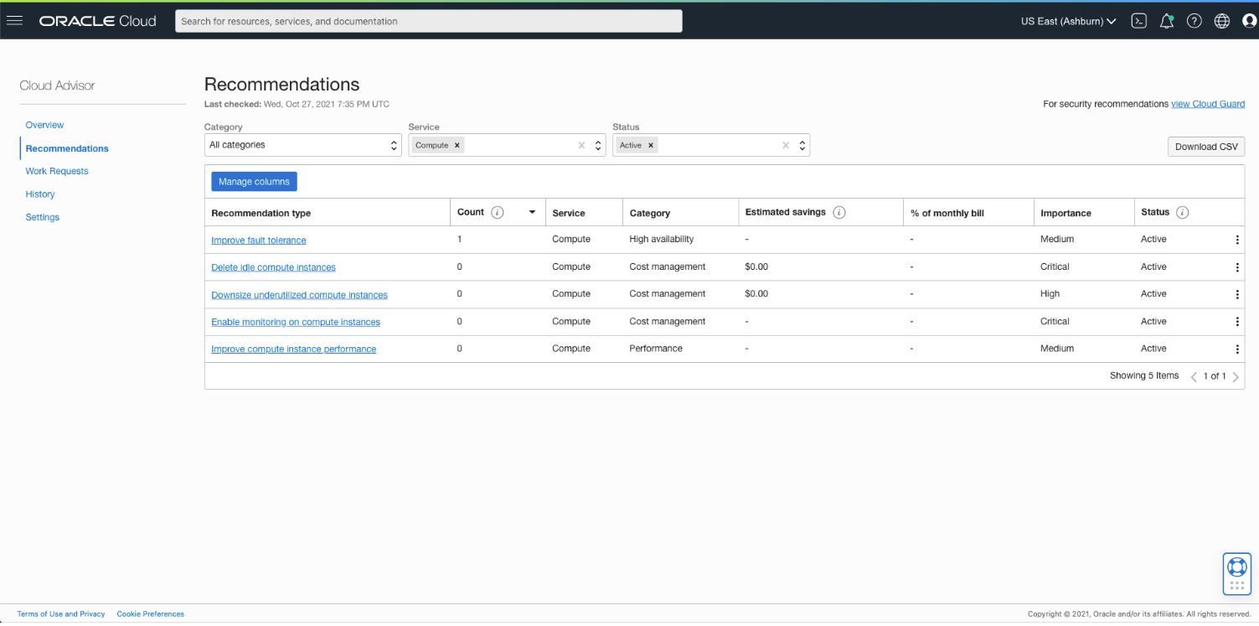The height and width of the screenshot is (626, 1259).
Task: Open the floating support chat widget
Action: point(1236,572)
